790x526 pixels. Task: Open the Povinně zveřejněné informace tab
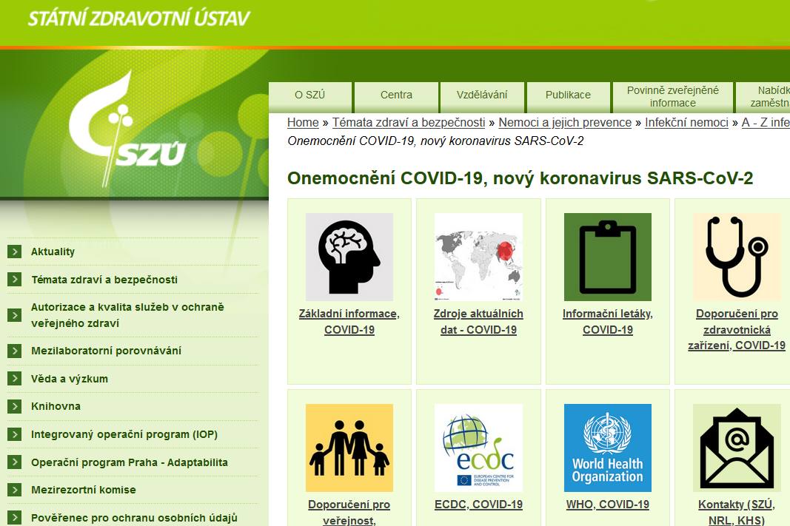click(672, 96)
